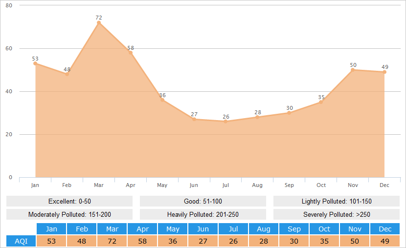Click the Jan label on chart x-axis
406x248 pixels.
[35, 185]
